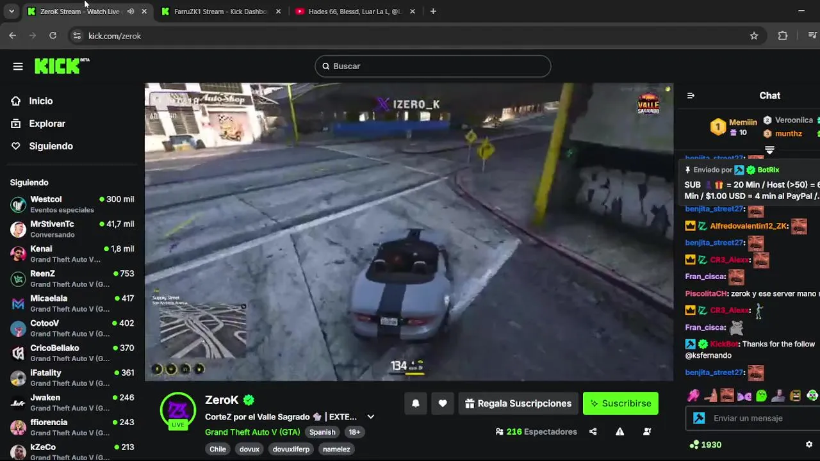Click KickBot username in chat
The image size is (820, 461).
724,344
